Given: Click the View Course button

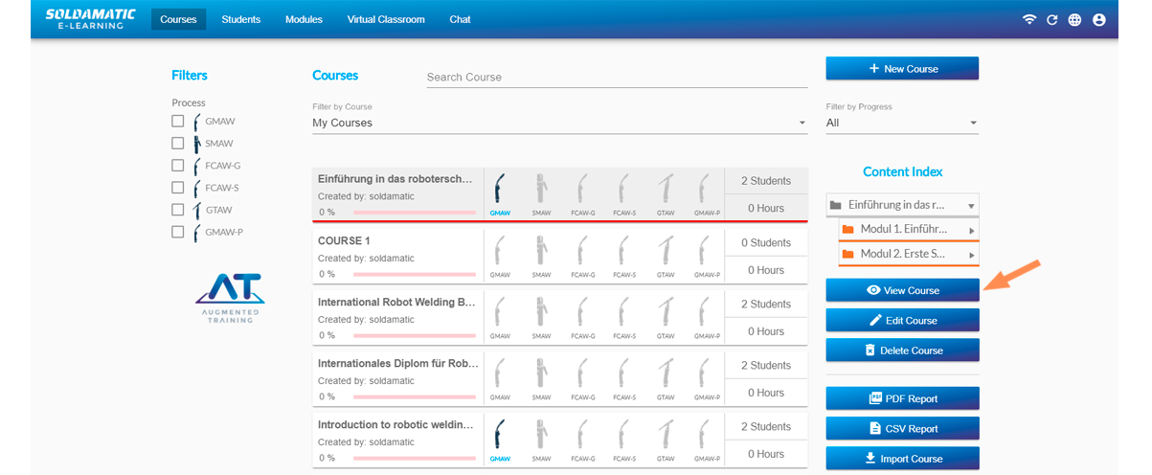Looking at the screenshot, I should point(902,290).
